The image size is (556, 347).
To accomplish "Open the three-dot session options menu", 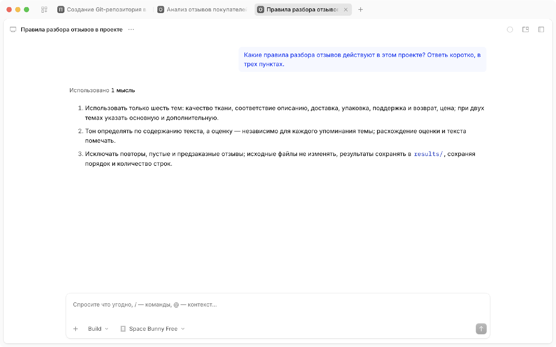I will [131, 30].
